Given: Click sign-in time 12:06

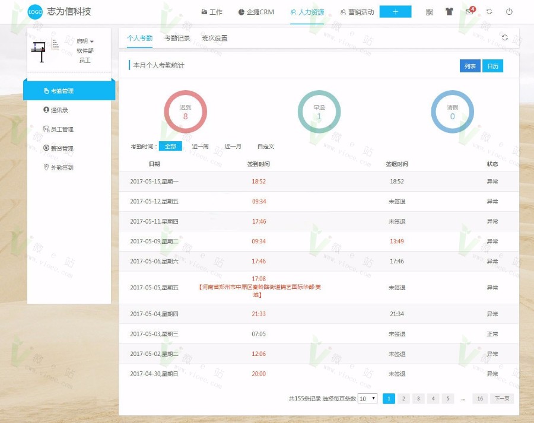Looking at the screenshot, I should pos(259,354).
